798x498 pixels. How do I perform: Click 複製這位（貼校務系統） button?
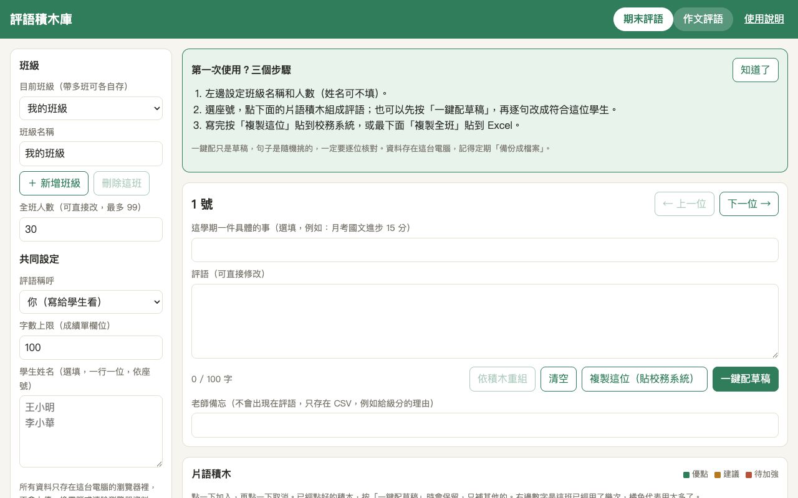[645, 379]
